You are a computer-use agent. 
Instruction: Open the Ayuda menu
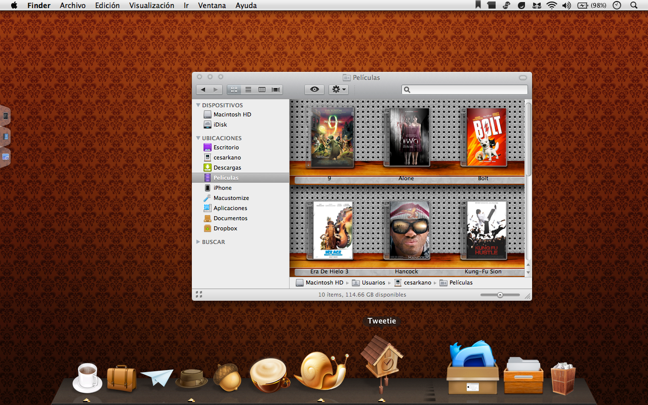pyautogui.click(x=246, y=6)
